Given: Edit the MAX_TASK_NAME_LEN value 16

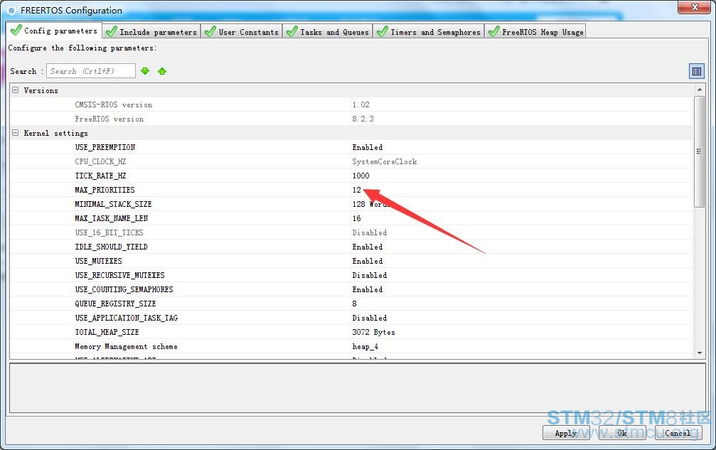Looking at the screenshot, I should (357, 218).
